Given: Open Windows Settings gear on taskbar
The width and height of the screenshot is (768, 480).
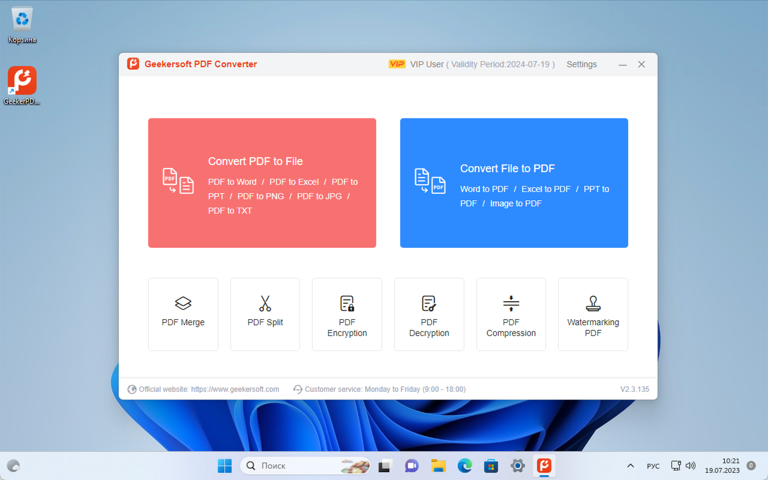Looking at the screenshot, I should pos(518,466).
